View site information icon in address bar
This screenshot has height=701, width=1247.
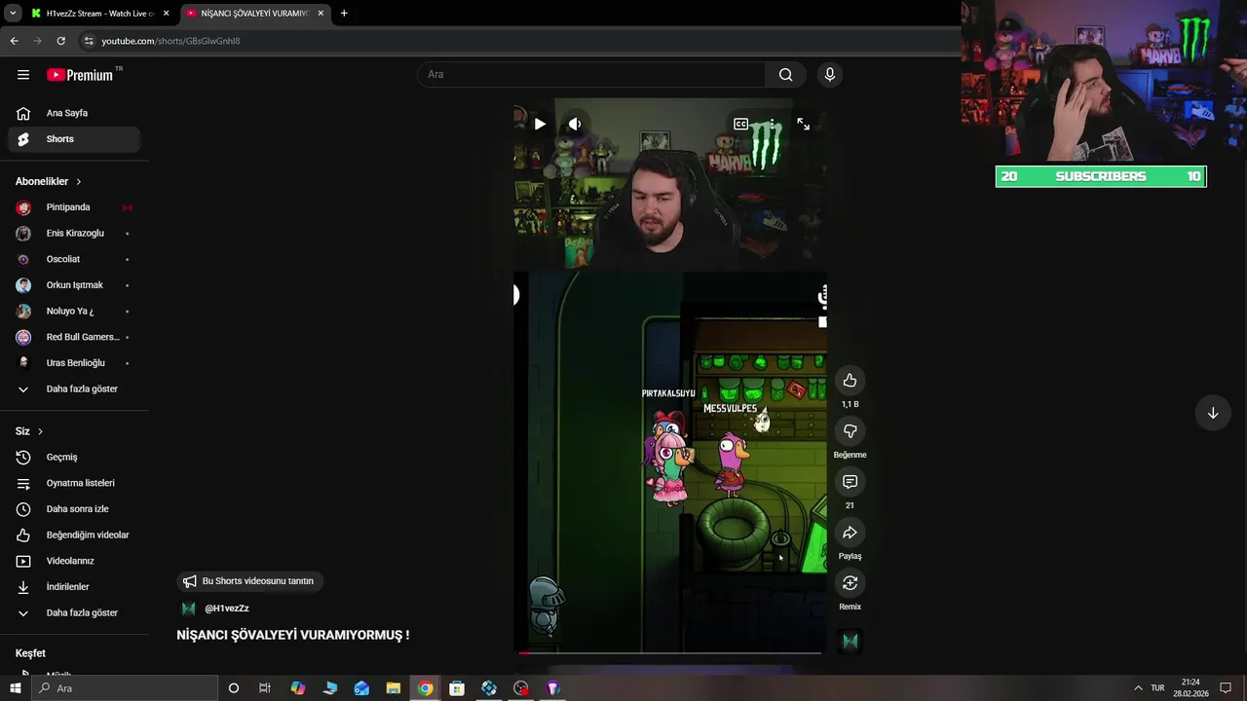click(89, 41)
